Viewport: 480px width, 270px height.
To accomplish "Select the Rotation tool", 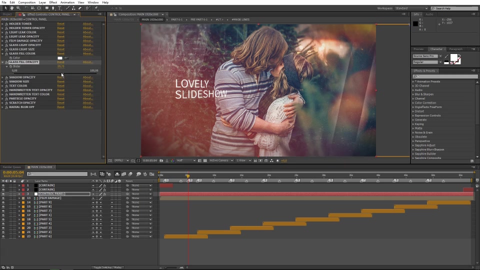I will 26,8.
